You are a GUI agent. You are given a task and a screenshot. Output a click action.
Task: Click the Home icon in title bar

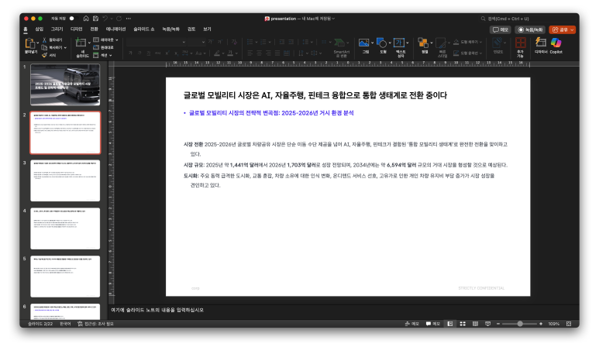(85, 18)
